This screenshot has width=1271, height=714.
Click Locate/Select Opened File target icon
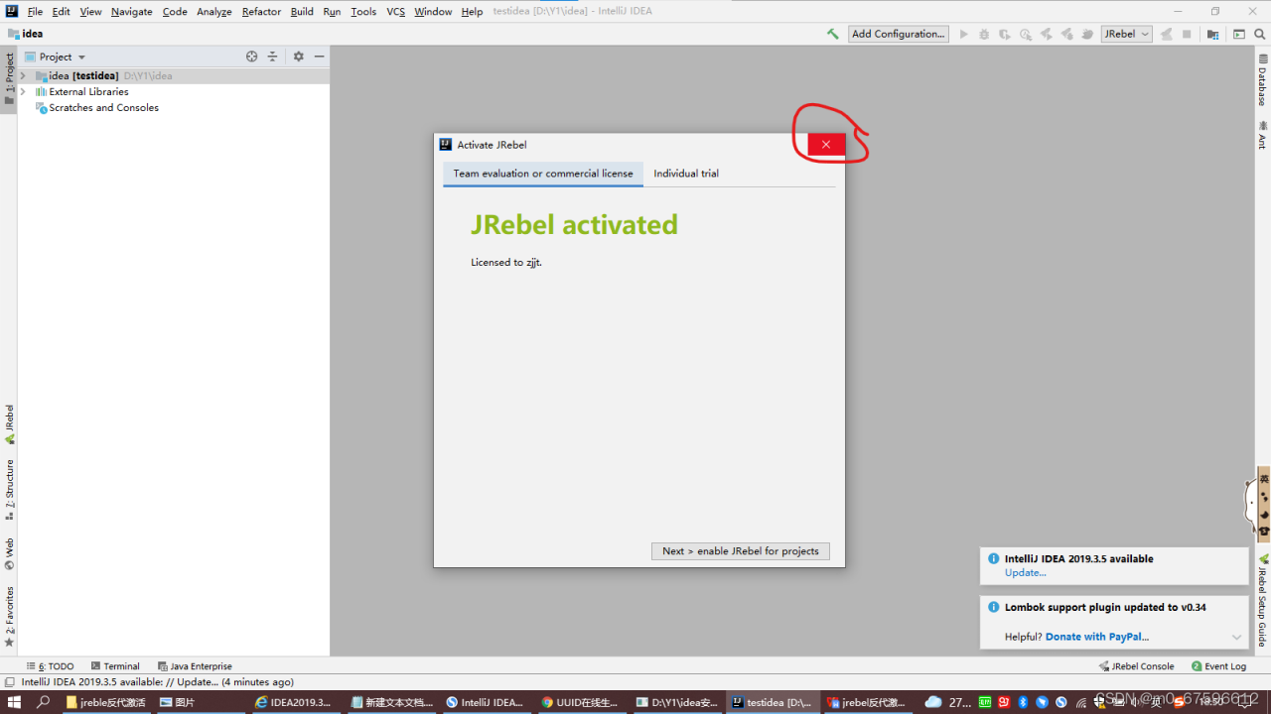251,57
